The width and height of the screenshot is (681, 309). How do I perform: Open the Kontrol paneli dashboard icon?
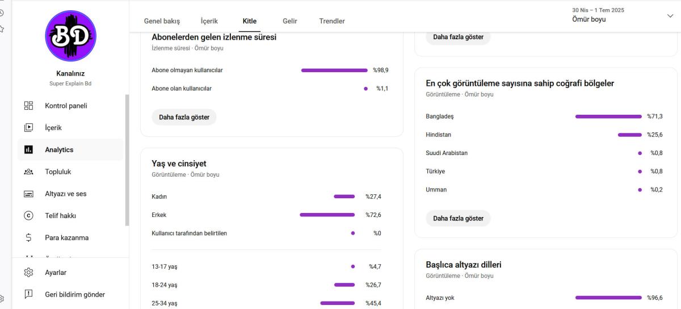point(28,106)
